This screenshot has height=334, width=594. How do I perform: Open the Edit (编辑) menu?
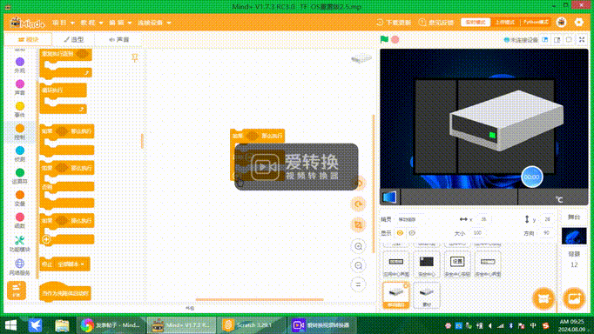coord(119,23)
